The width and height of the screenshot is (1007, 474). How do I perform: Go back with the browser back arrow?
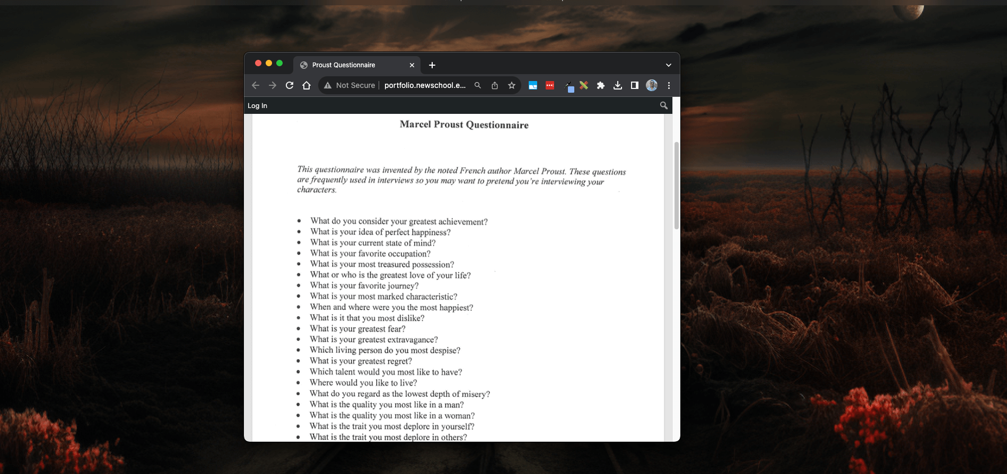click(x=256, y=85)
